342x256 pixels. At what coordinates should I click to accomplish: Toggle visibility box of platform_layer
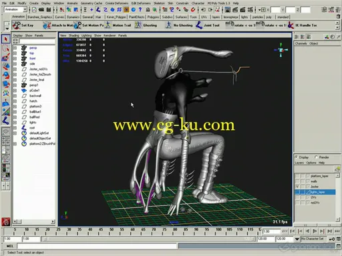click(297, 176)
